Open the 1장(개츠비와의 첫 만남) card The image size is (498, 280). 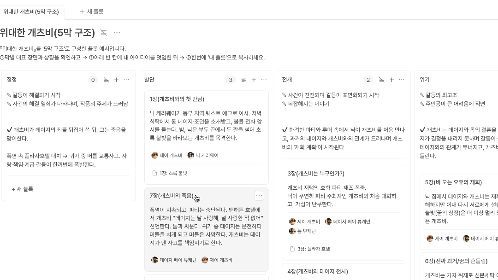(x=207, y=137)
